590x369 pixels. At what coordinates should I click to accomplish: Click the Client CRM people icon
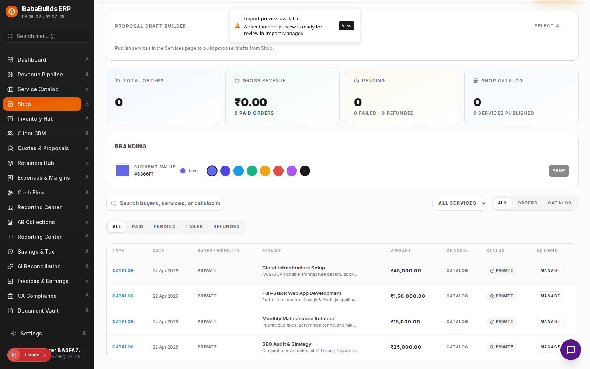(10, 134)
